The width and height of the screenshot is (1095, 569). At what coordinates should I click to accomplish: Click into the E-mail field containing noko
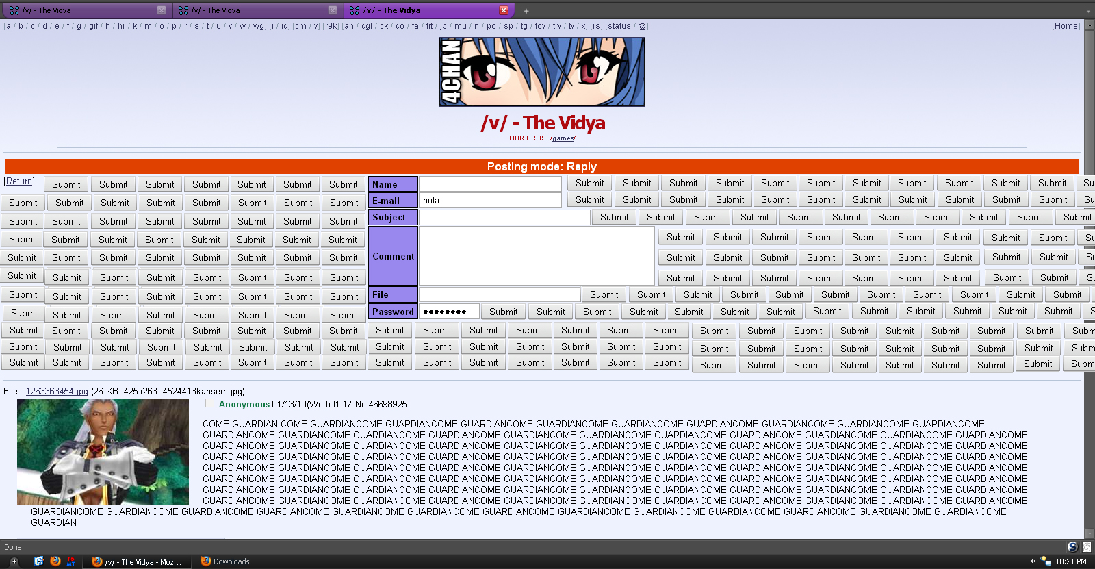click(x=490, y=200)
